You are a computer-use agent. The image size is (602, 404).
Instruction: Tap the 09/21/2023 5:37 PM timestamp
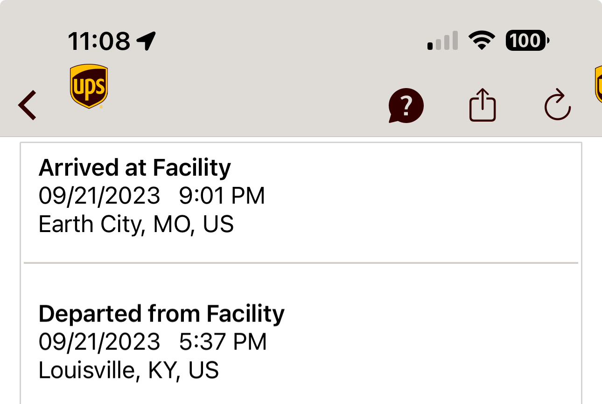pos(153,342)
